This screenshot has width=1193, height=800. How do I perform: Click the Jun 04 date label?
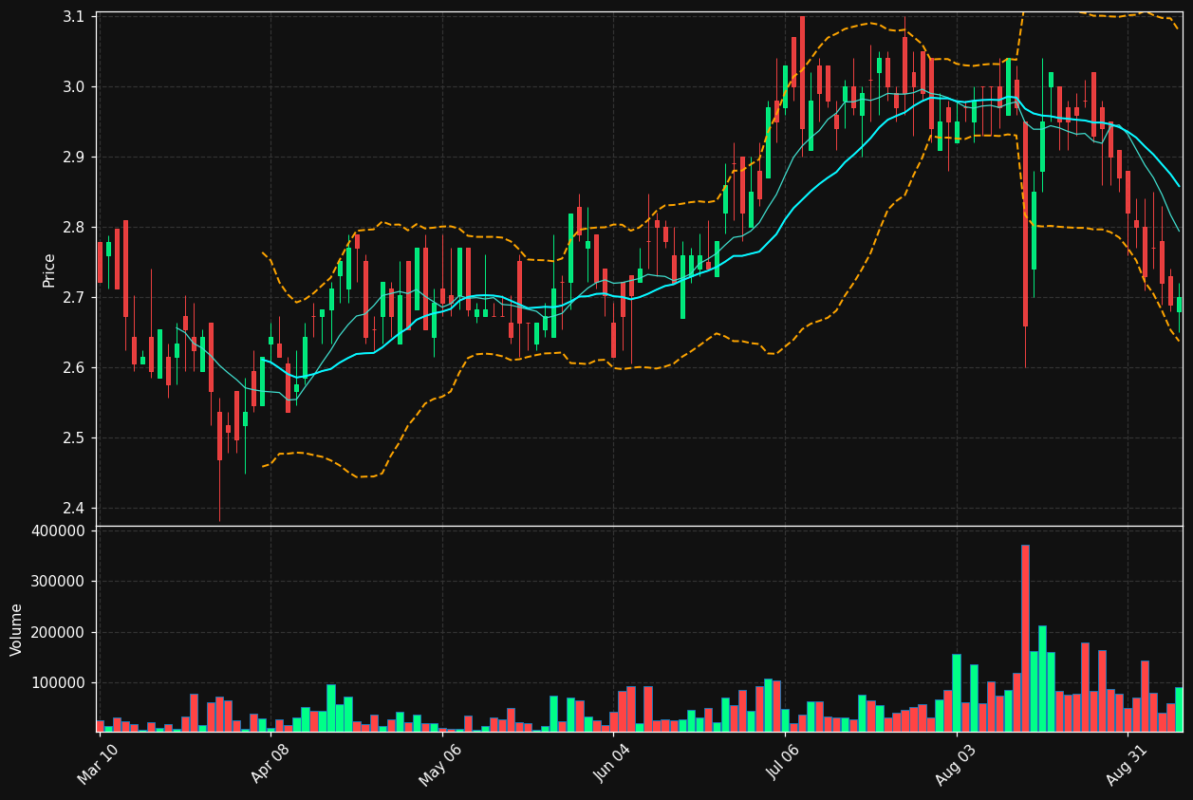tap(613, 764)
